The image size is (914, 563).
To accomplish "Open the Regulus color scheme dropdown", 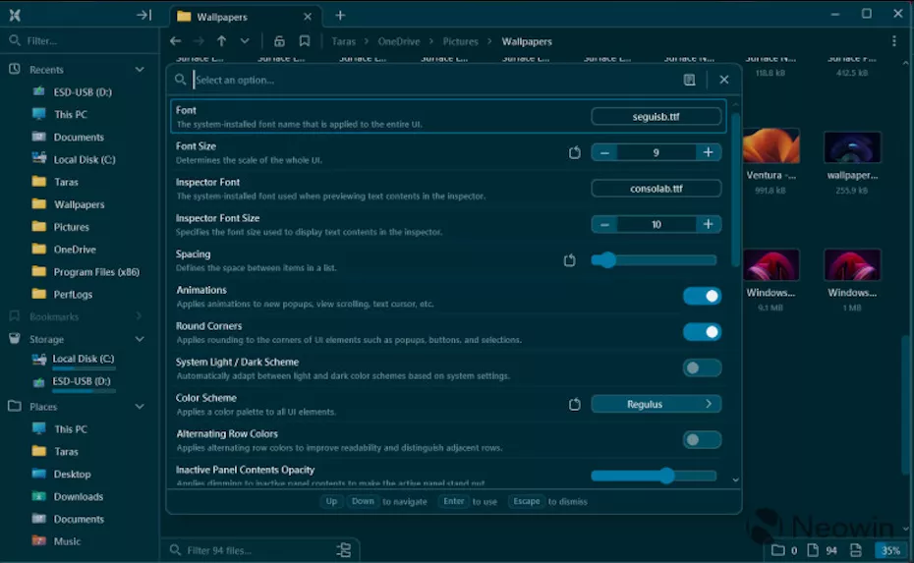I will pyautogui.click(x=656, y=404).
